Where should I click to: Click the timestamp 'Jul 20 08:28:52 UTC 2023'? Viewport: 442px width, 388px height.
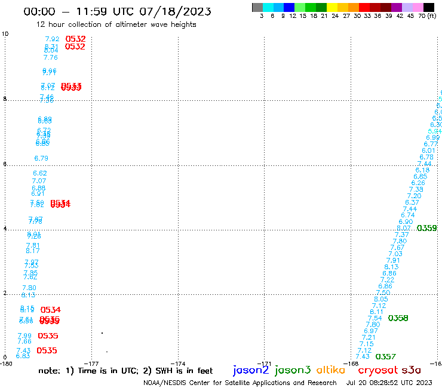click(389, 383)
